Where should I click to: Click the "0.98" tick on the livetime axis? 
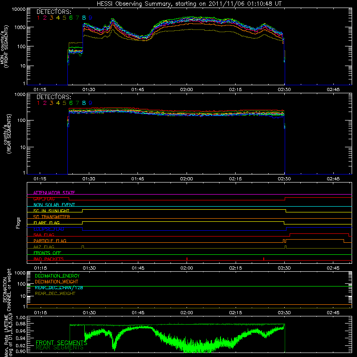point(21,324)
